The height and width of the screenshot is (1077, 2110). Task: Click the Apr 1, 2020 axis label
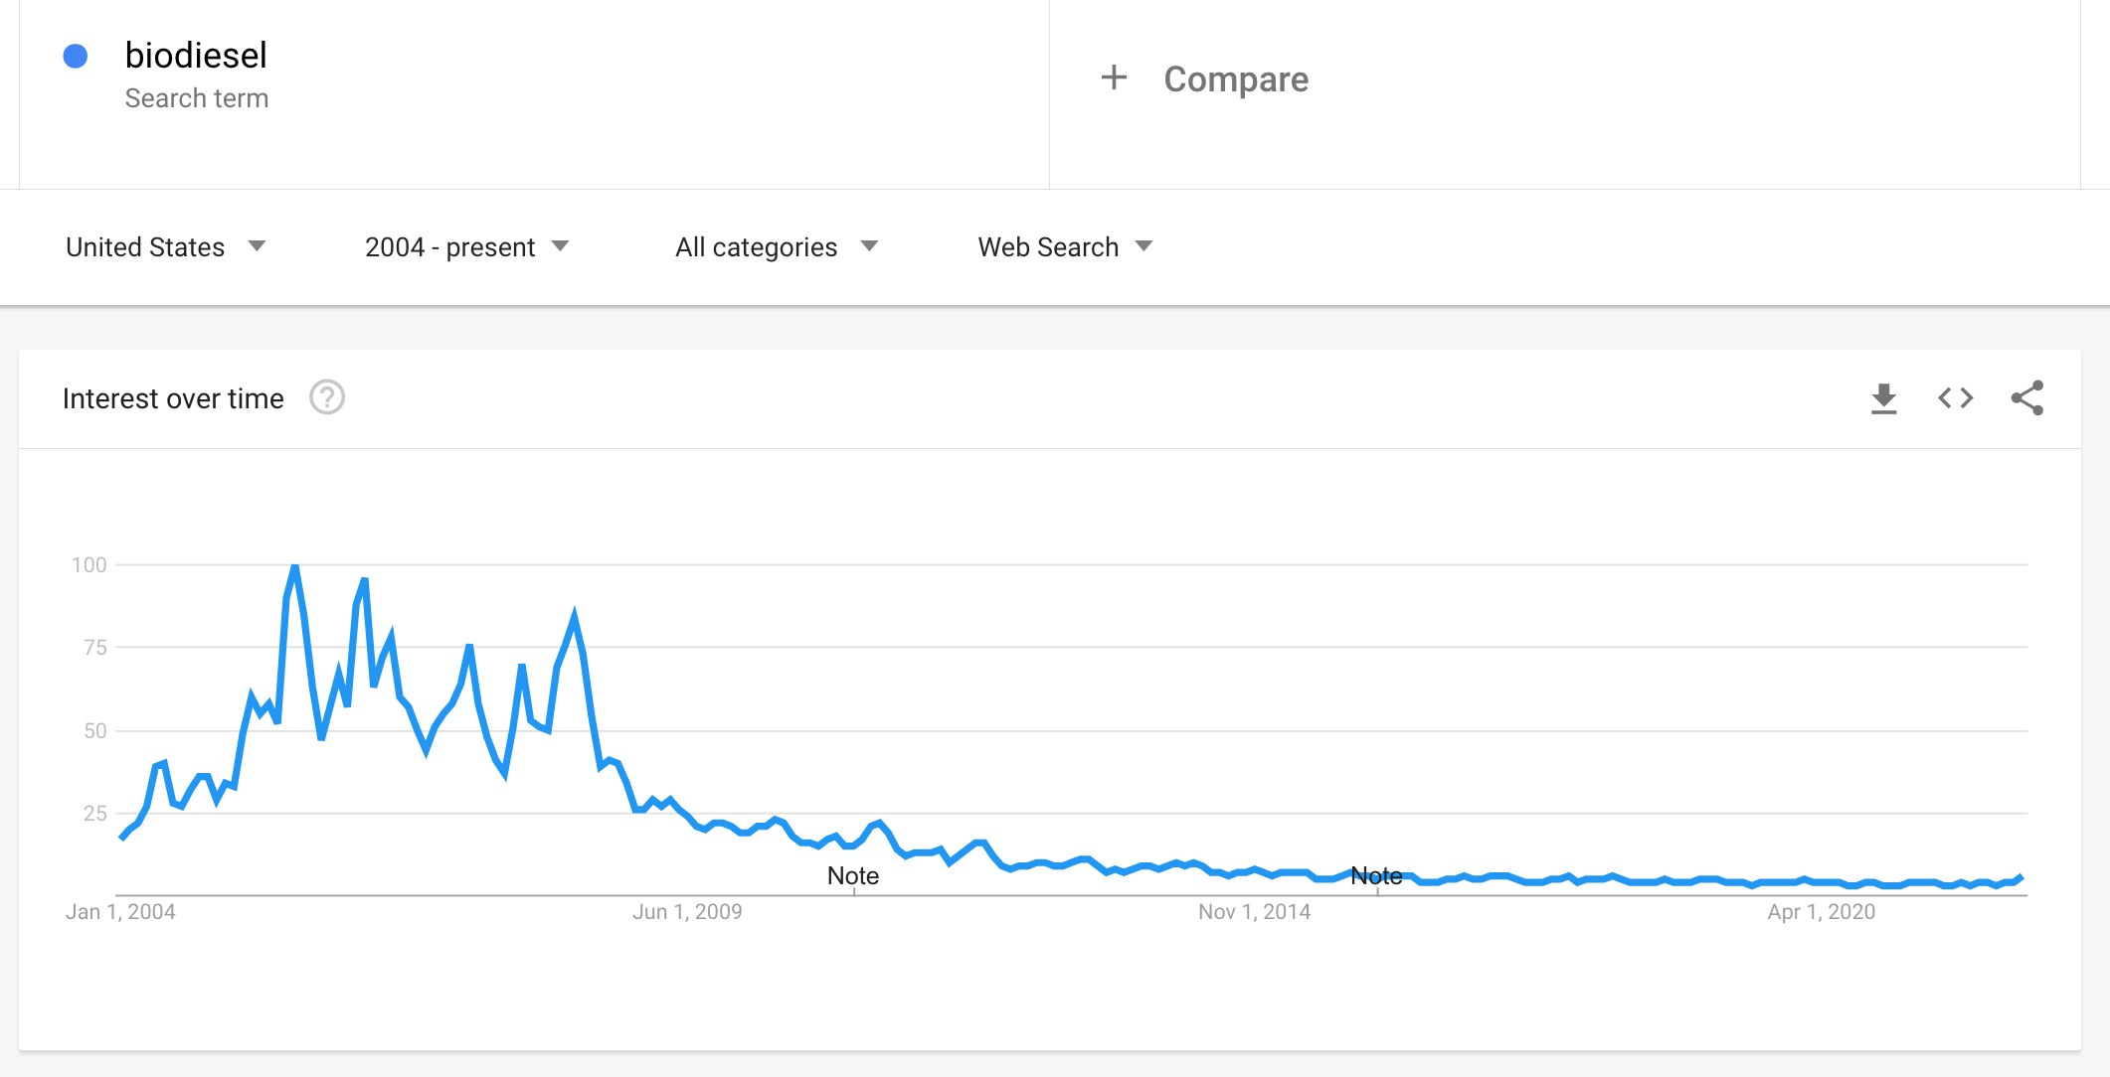[1821, 912]
